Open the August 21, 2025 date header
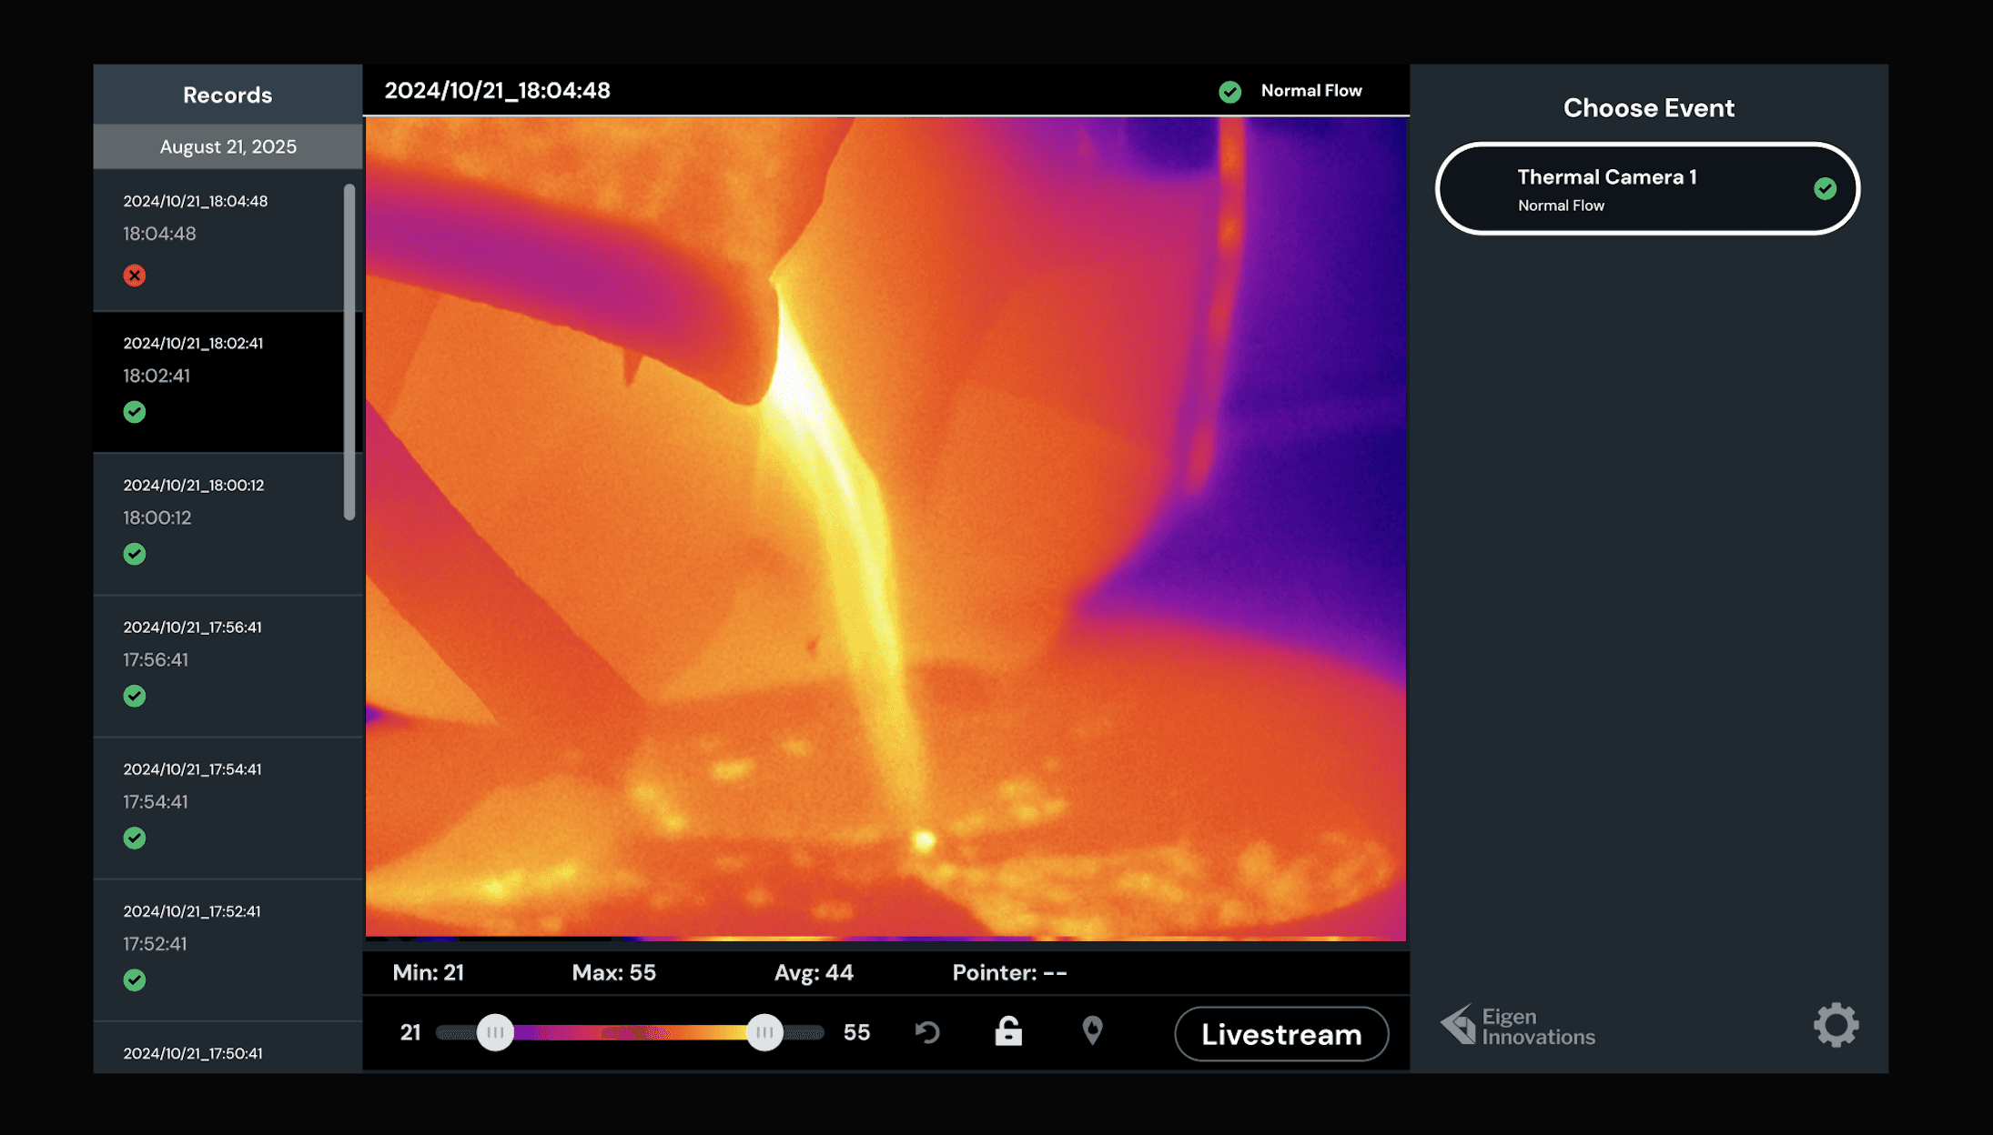The width and height of the screenshot is (1993, 1135). tap(228, 146)
